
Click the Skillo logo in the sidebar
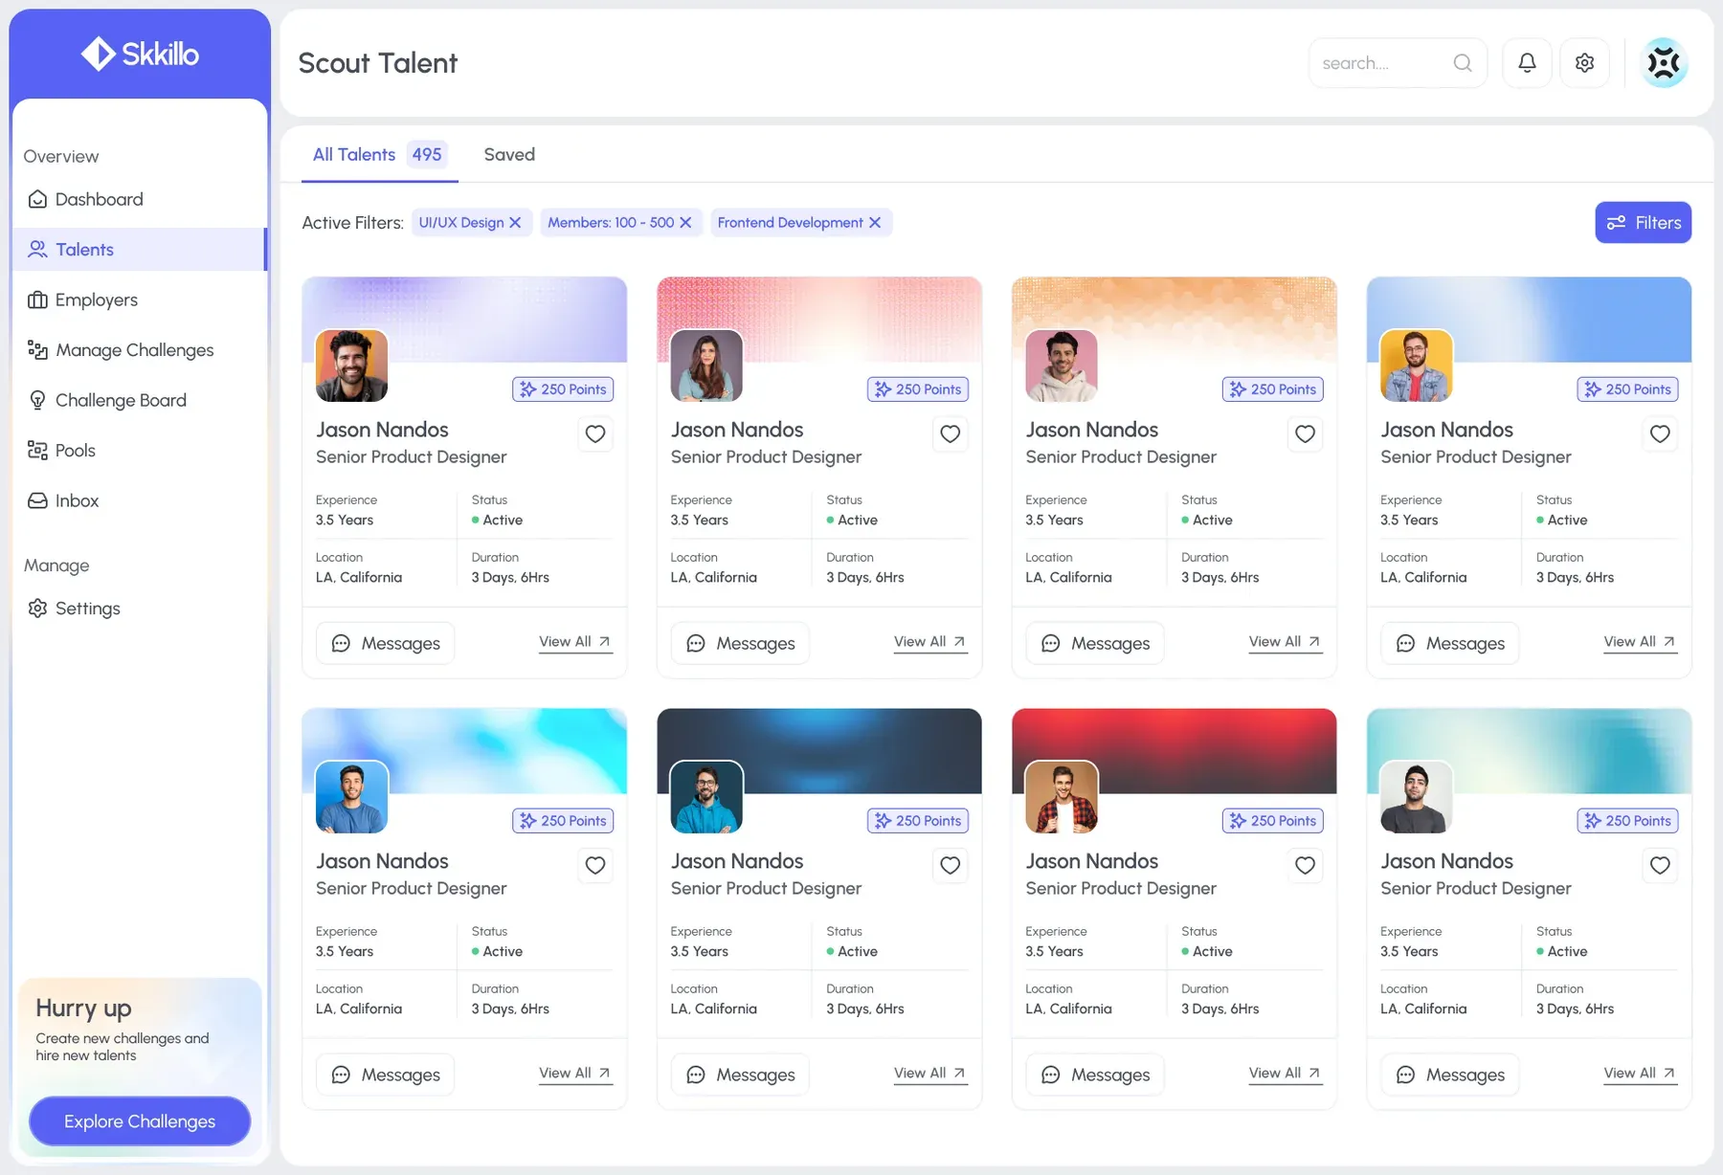click(x=140, y=54)
